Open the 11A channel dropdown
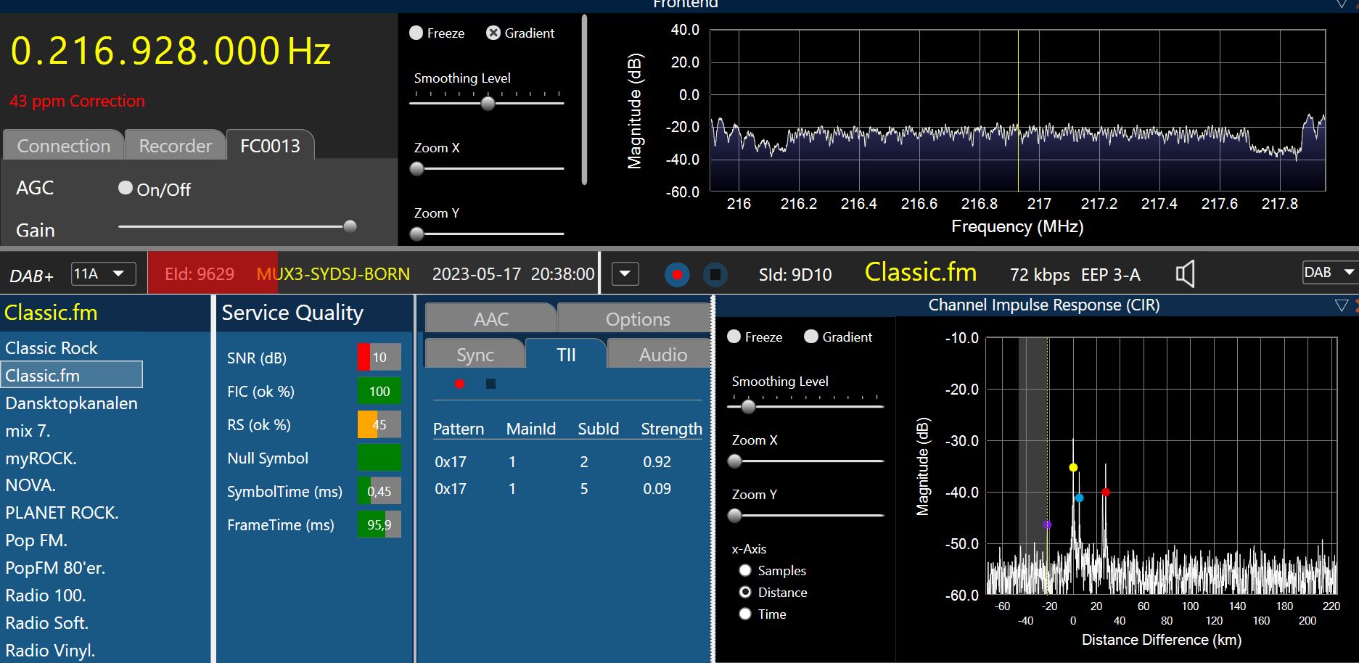1359x663 pixels. (x=103, y=274)
